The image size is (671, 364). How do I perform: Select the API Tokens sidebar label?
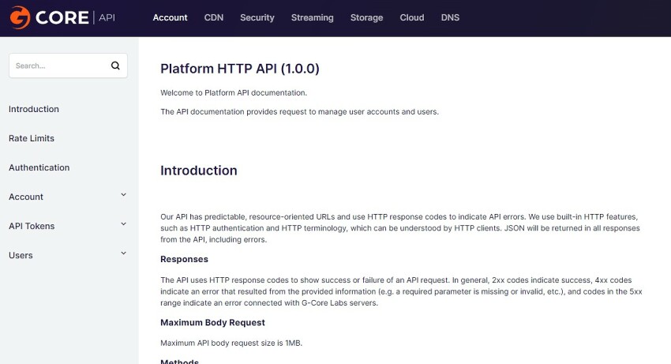tap(32, 226)
